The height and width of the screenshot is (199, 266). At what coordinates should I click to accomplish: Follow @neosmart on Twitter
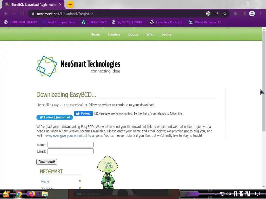(x=55, y=117)
